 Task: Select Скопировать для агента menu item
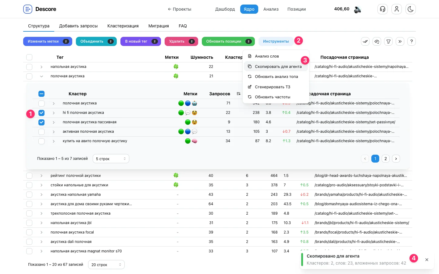pos(277,66)
